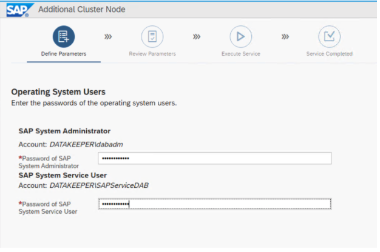Viewport: 380px width, 252px height.
Task: Click the Password of SAP System Administrator label
Action: pyautogui.click(x=49, y=162)
